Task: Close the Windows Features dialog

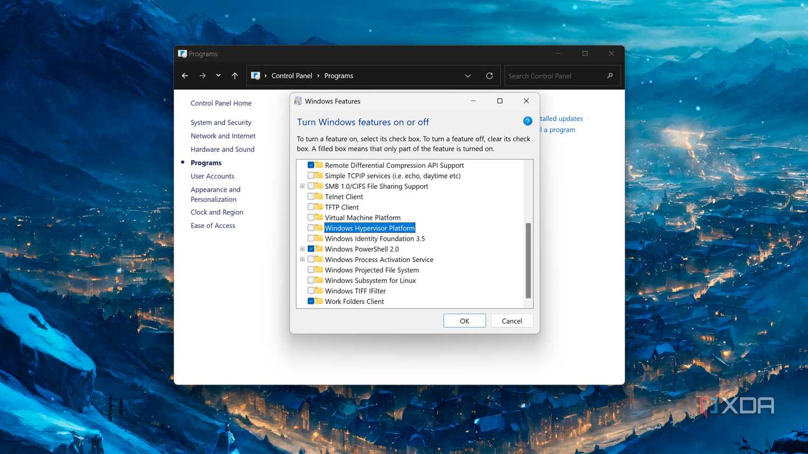Action: point(526,101)
